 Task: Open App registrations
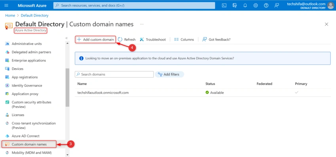pyautogui.click(x=25, y=77)
